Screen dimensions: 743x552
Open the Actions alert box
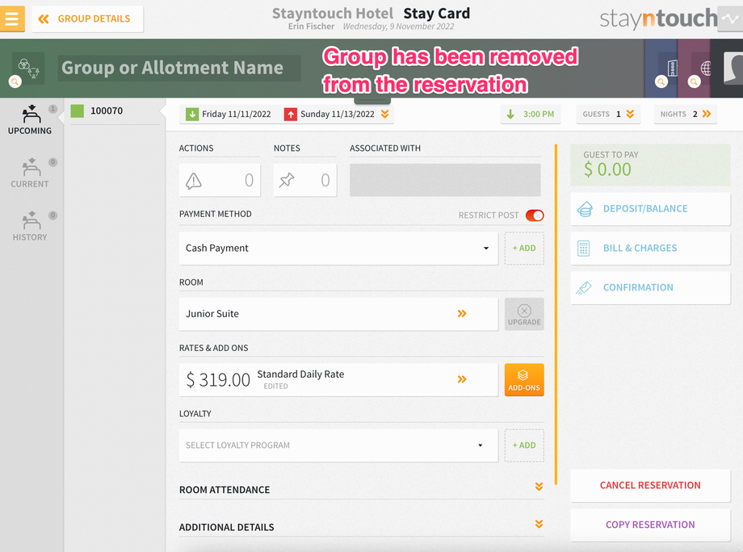click(220, 180)
